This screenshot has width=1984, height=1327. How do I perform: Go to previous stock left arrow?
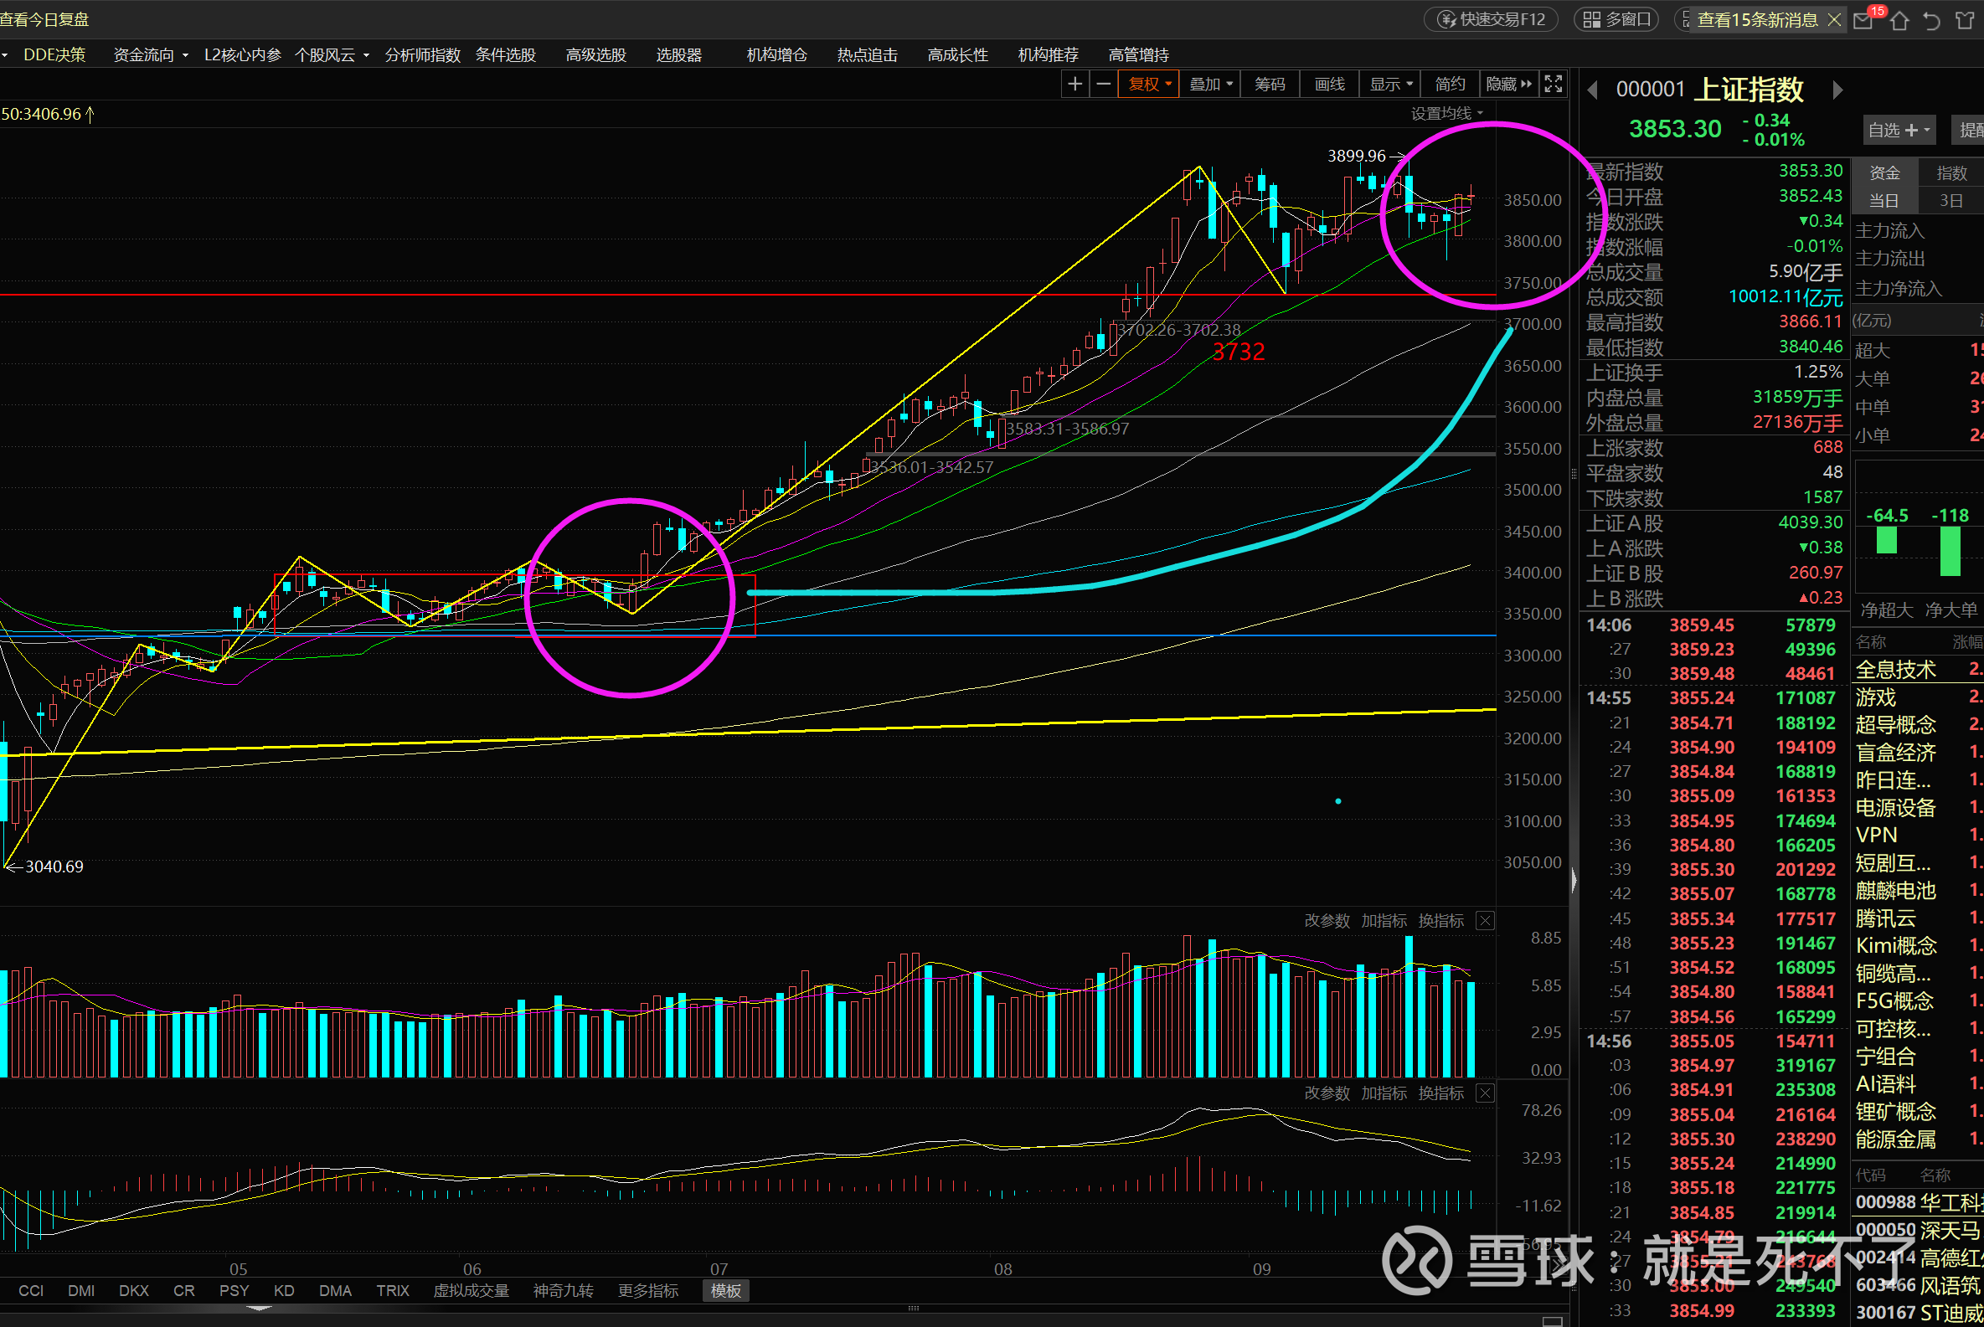pyautogui.click(x=1593, y=90)
